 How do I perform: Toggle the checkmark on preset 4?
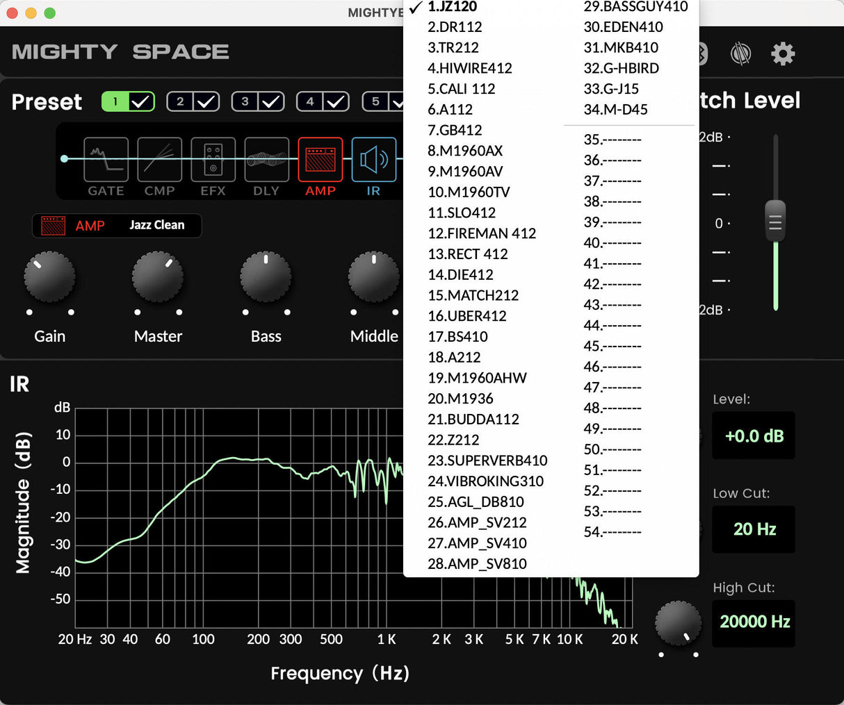[x=336, y=102]
